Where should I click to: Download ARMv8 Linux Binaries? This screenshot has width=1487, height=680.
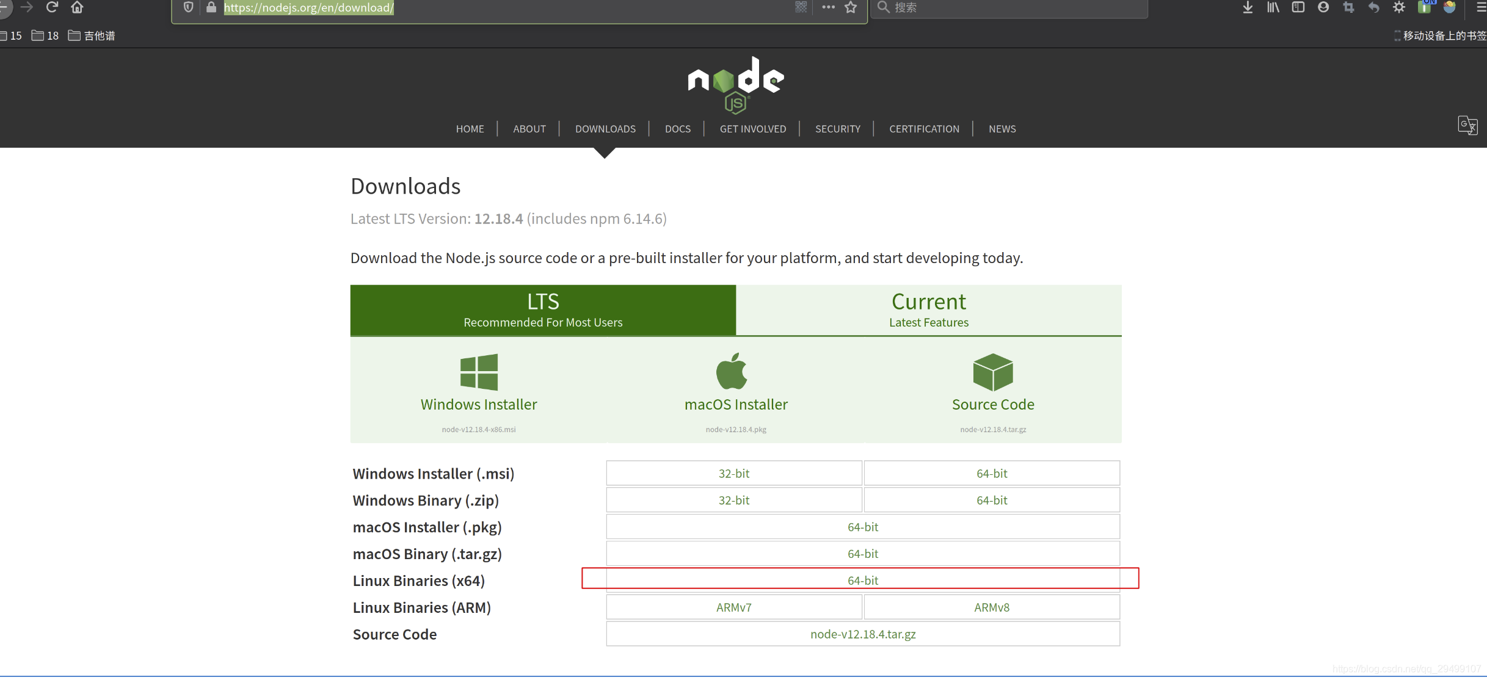(x=992, y=607)
